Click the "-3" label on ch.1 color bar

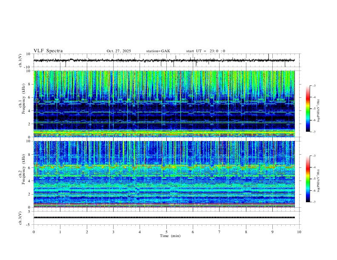coord(314,85)
